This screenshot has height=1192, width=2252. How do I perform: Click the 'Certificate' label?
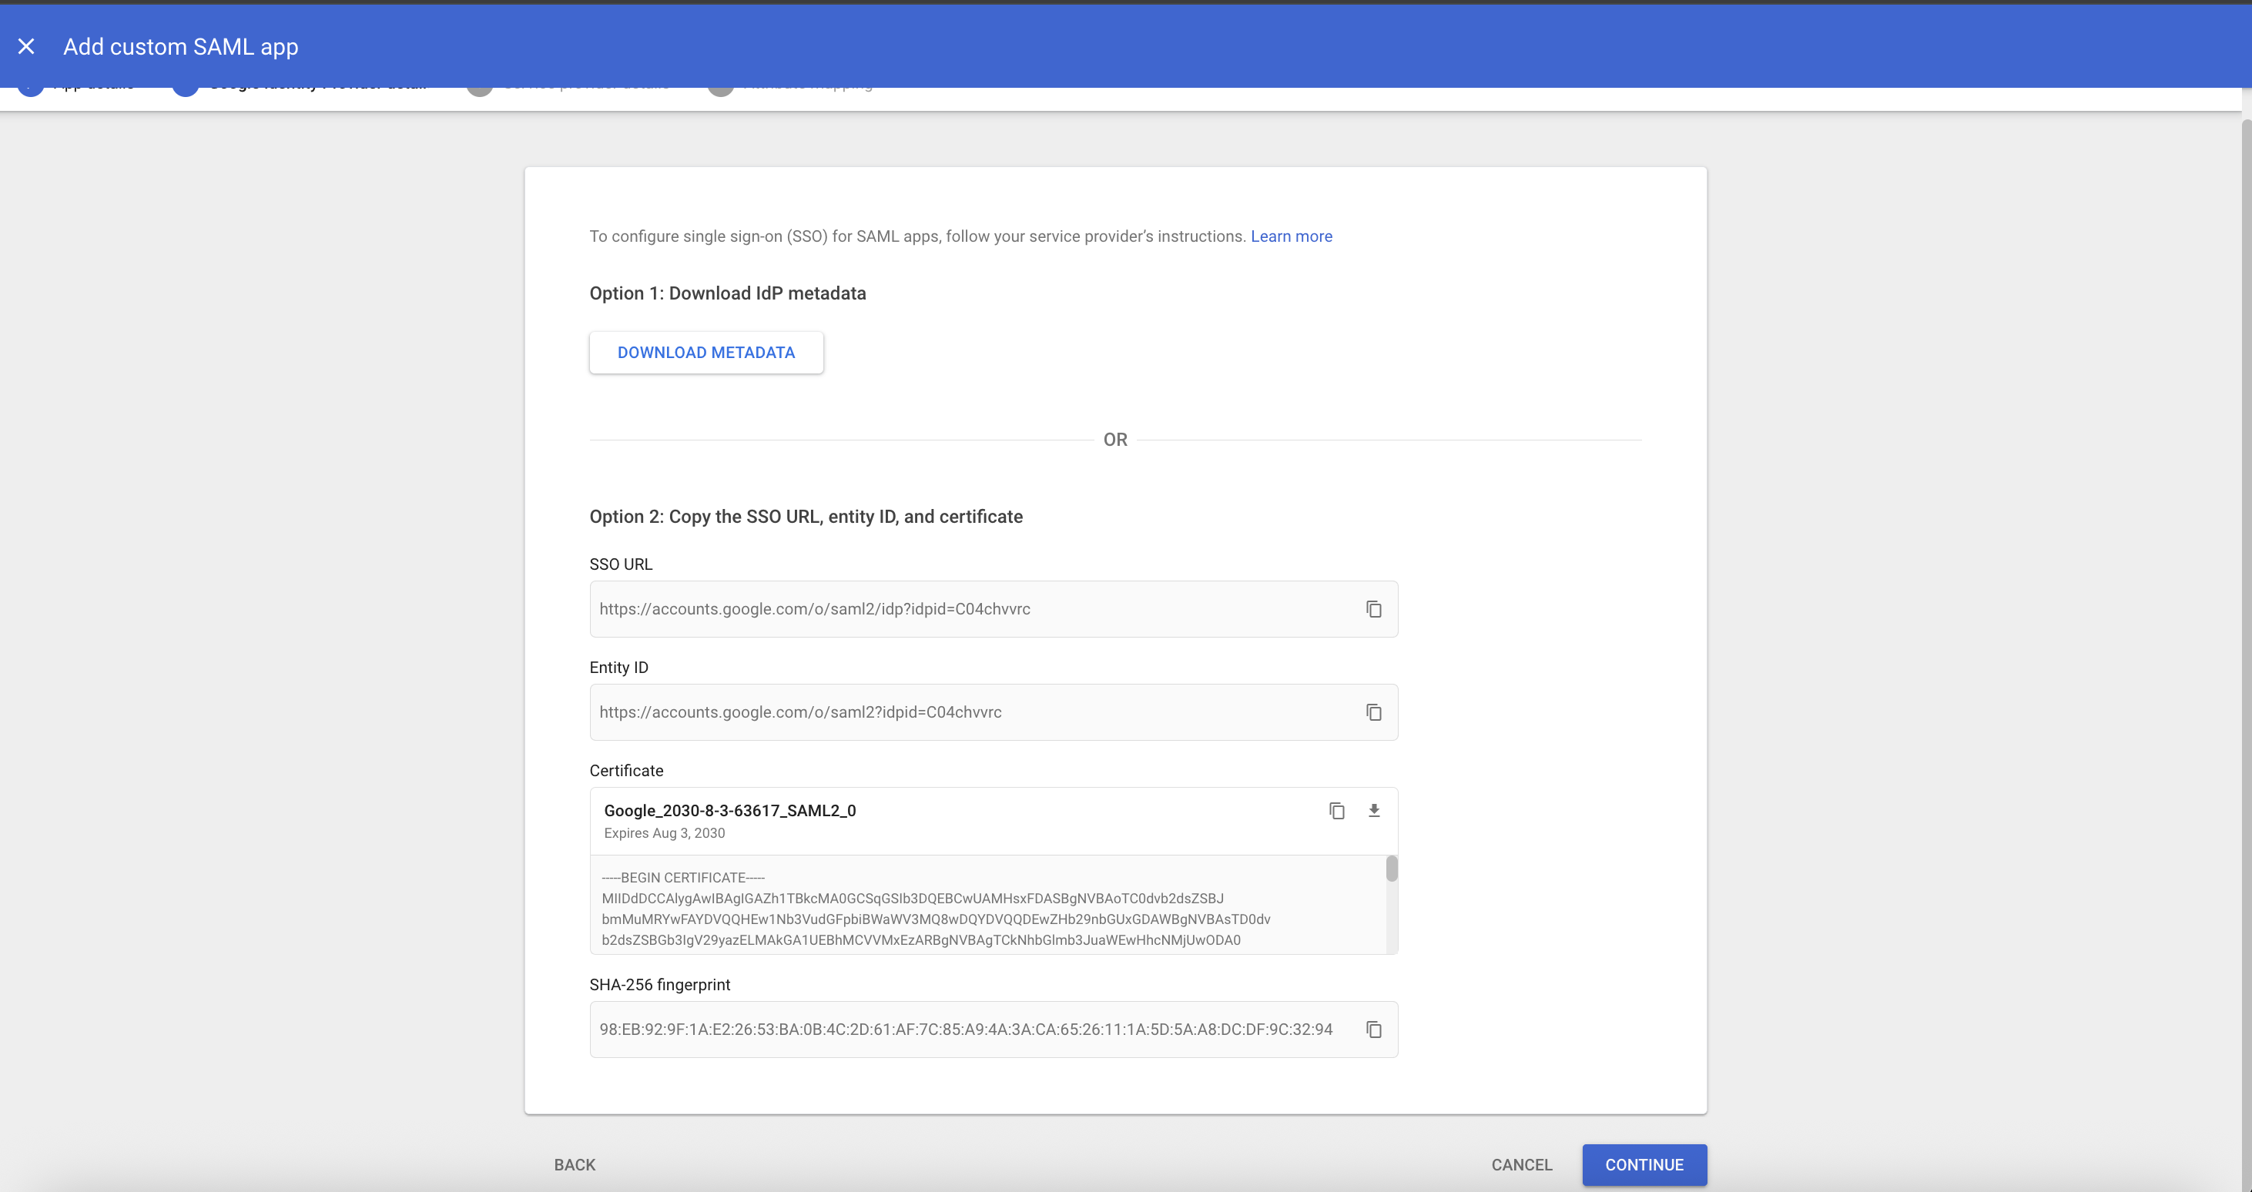tap(626, 771)
